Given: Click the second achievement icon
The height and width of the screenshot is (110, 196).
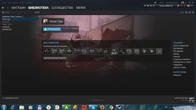Looking at the screenshot, I should pos(54,51).
